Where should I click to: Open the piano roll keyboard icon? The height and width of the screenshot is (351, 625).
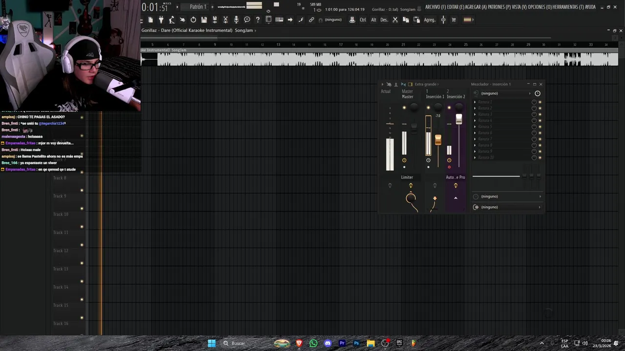point(279,19)
